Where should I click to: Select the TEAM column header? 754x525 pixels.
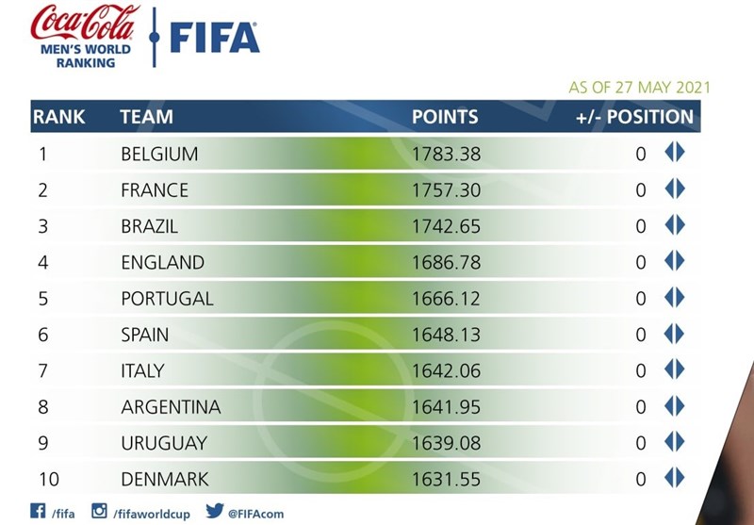[146, 118]
